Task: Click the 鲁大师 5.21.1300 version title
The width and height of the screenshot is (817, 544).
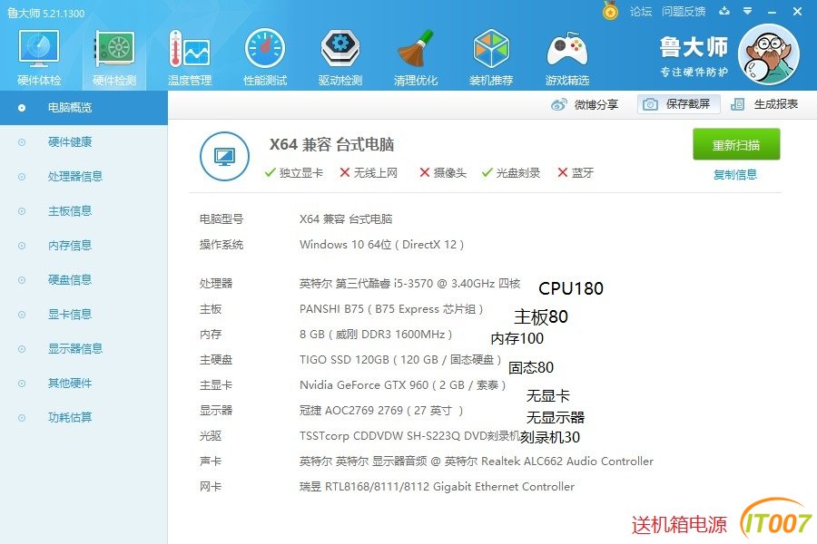Action: point(46,13)
